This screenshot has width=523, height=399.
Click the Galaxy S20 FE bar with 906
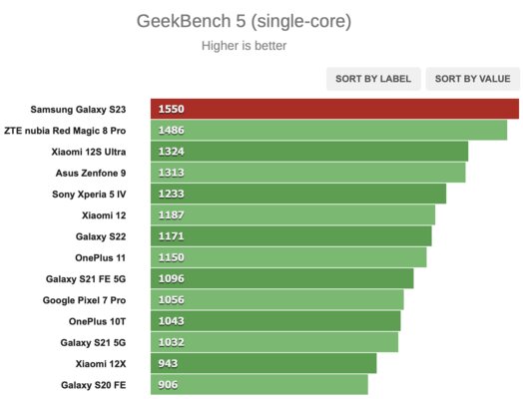[260, 384]
